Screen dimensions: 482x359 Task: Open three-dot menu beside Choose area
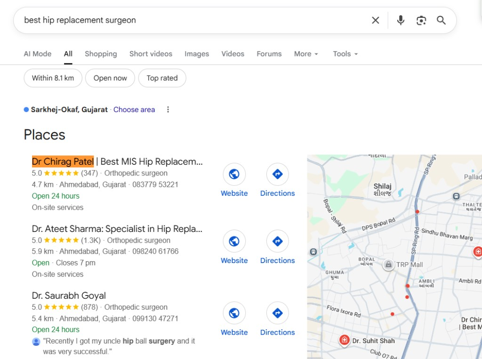(x=168, y=110)
